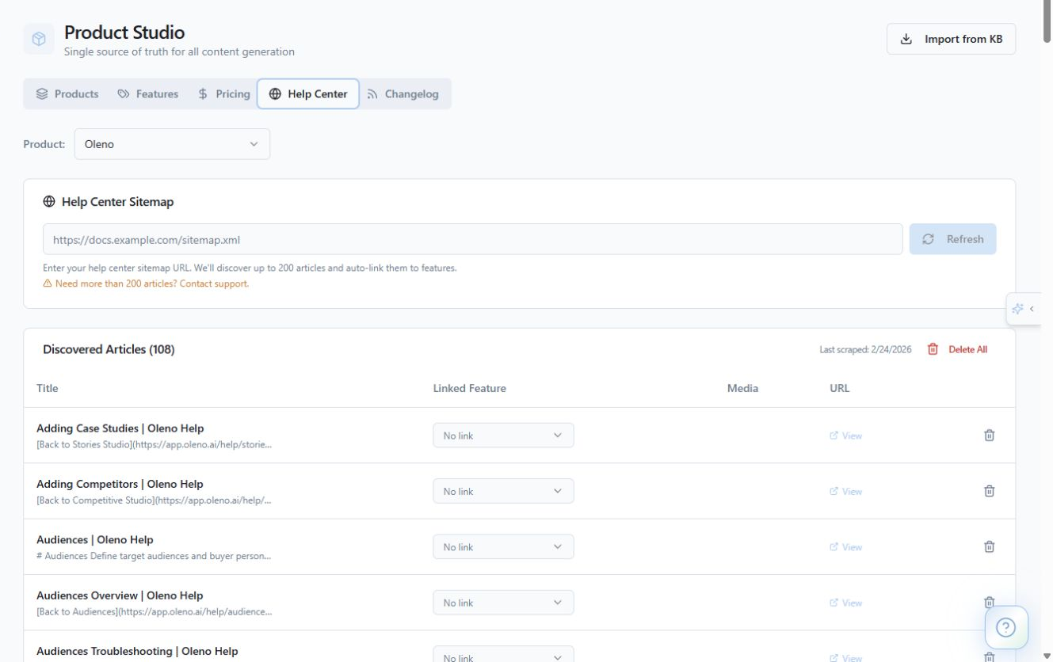Click the Audiences Troubleshooting | Oleno Help title
The width and height of the screenshot is (1053, 662).
pos(137,651)
